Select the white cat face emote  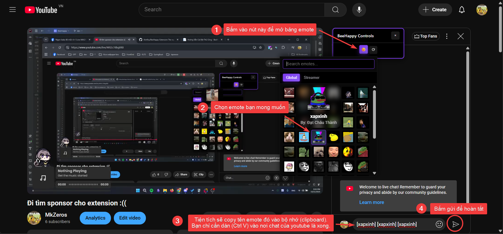pos(289,137)
